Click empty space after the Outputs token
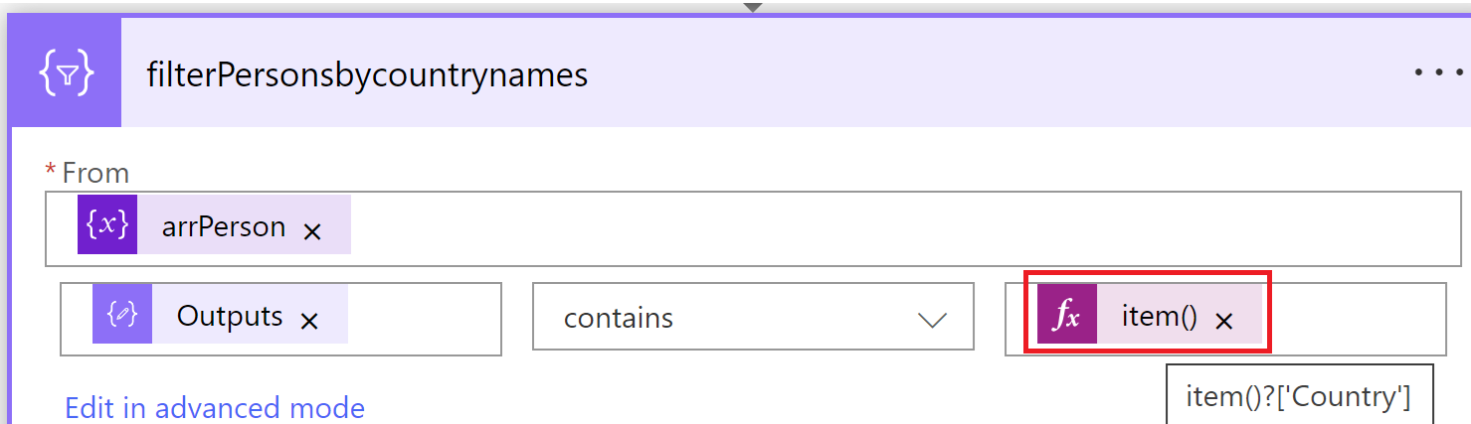This screenshot has width=1471, height=424. pyautogui.click(x=423, y=318)
